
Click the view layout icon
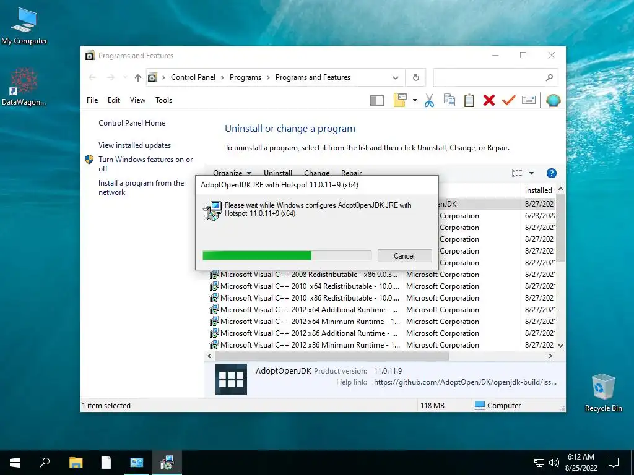517,173
